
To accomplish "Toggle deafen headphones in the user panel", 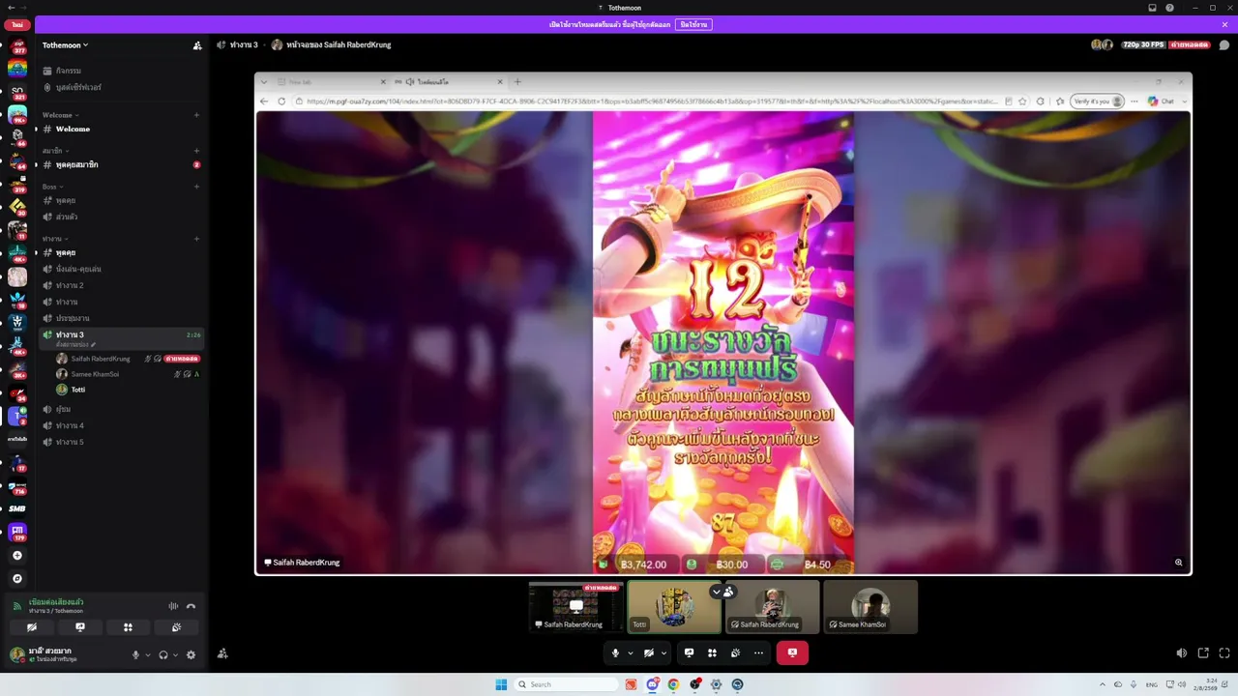I will [163, 654].
